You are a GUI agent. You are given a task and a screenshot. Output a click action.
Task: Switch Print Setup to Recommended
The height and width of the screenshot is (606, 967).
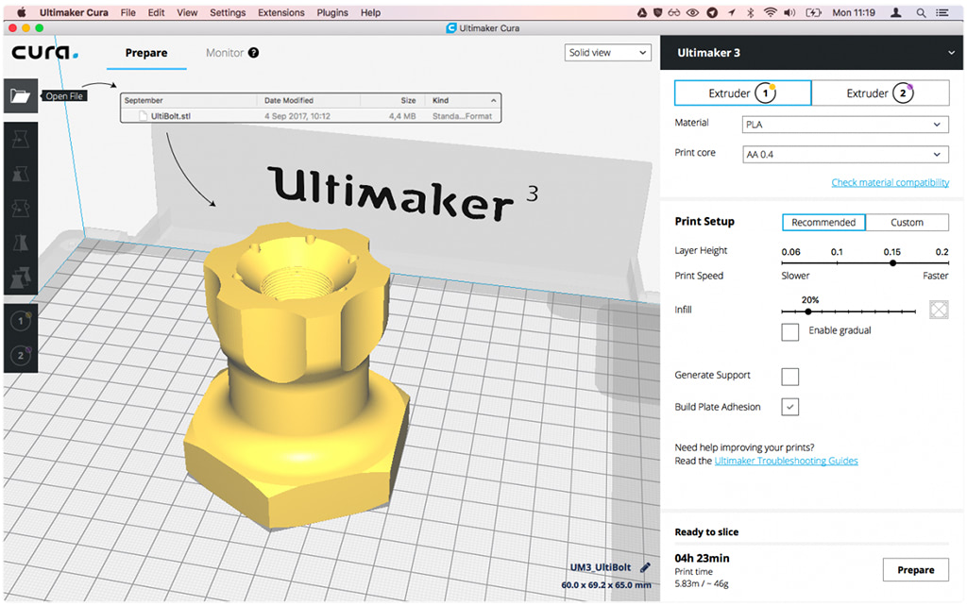coord(823,223)
